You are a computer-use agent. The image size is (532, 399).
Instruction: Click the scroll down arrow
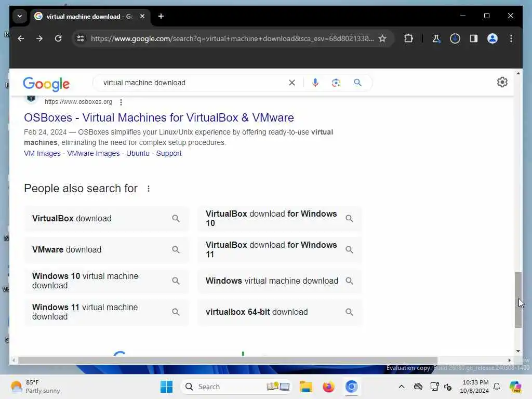[518, 351]
